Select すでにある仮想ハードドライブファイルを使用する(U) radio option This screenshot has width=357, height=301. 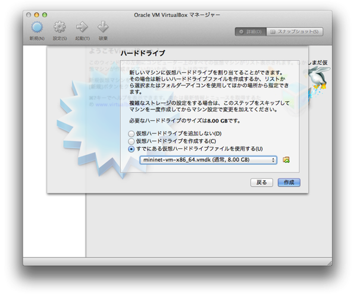(131, 149)
